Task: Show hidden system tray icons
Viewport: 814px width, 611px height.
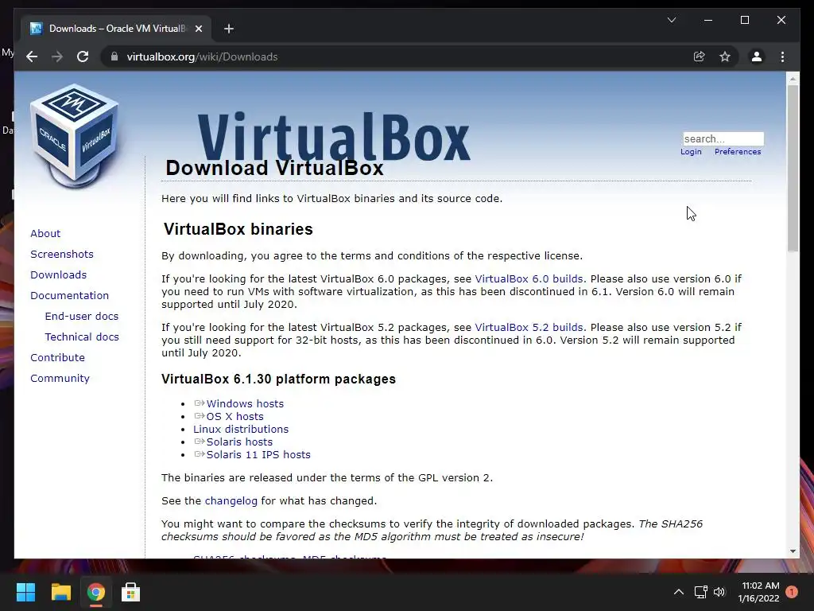Action: pos(679,592)
